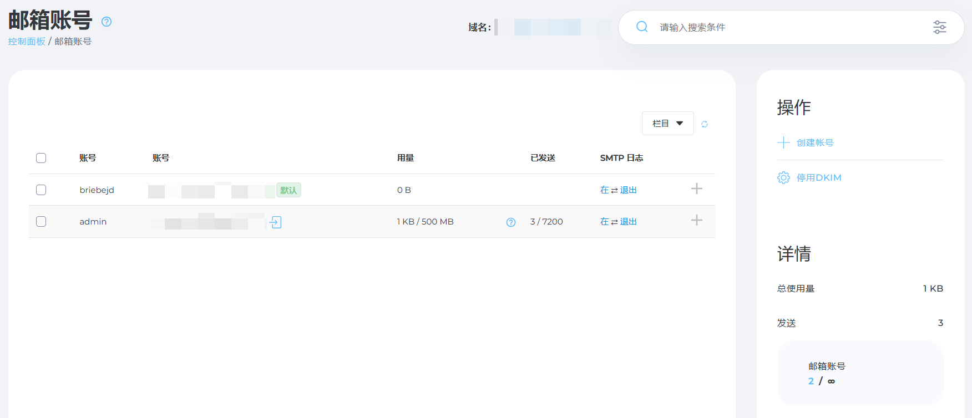Check the admin account checkbox
972x418 pixels.
pos(41,222)
